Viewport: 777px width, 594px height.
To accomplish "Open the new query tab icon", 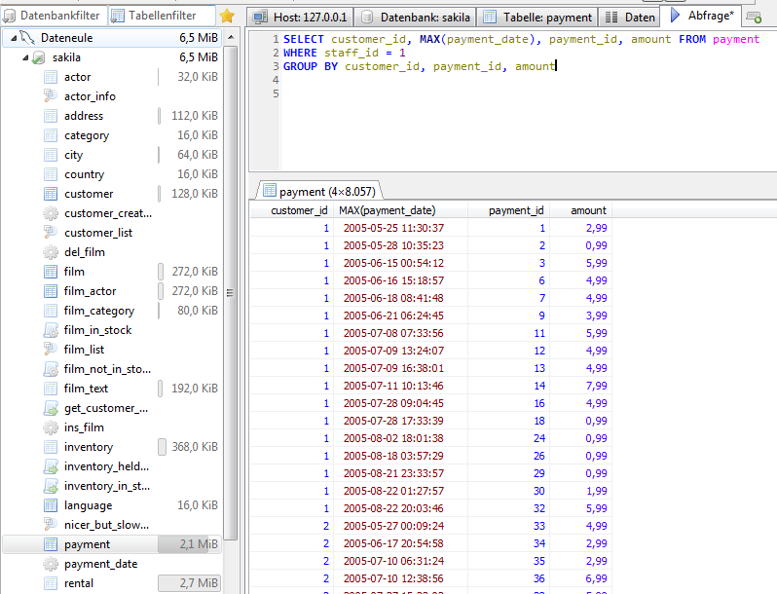I will [754, 17].
